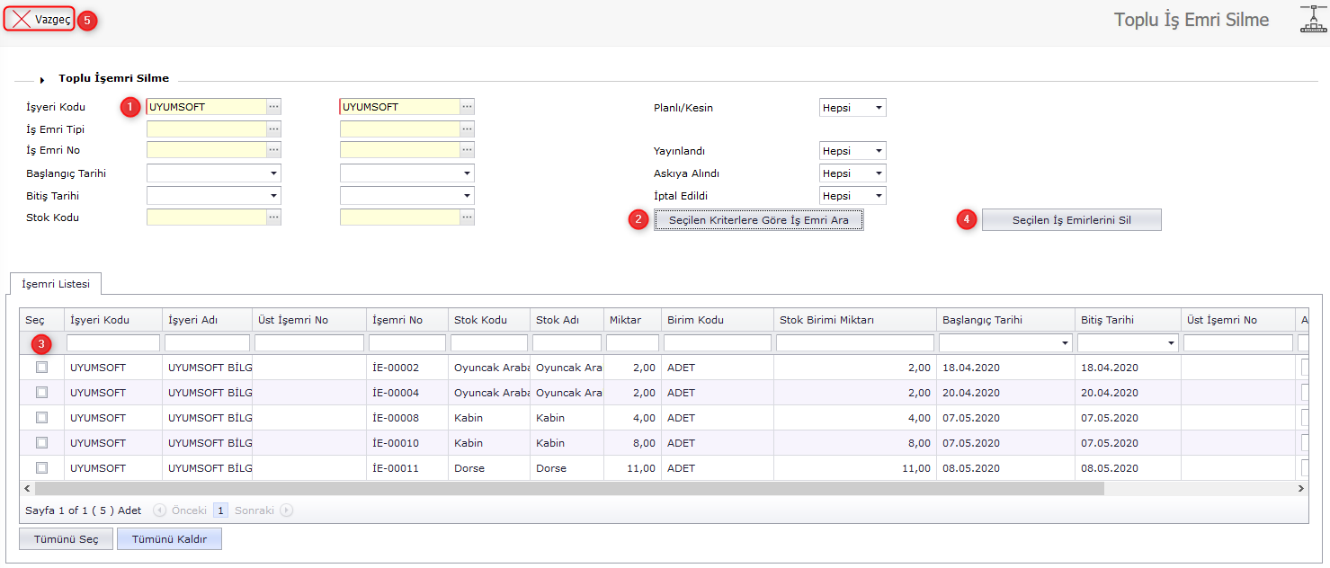
Task: Open lookup for first Stok Kodu field
Action: [x=273, y=217]
